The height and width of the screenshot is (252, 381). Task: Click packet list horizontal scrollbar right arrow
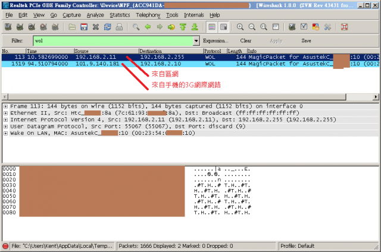[x=376, y=97]
